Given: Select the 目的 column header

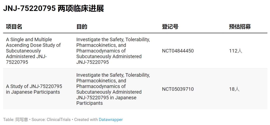Looking at the screenshot, I should click(x=81, y=27).
